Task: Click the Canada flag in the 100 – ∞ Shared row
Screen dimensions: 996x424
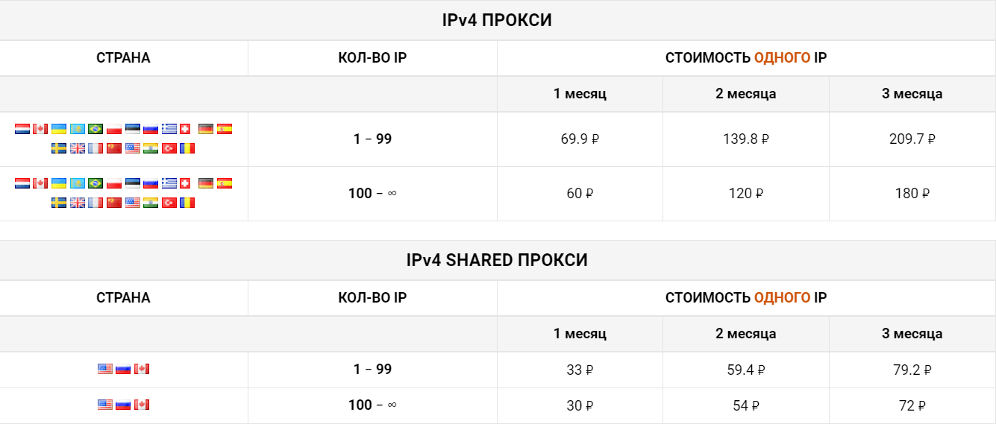Action: click(x=142, y=405)
